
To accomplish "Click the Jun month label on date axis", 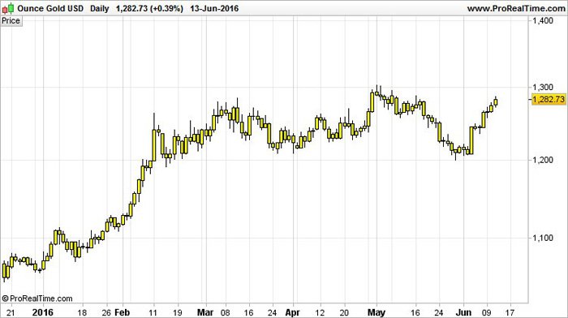I will click(463, 312).
